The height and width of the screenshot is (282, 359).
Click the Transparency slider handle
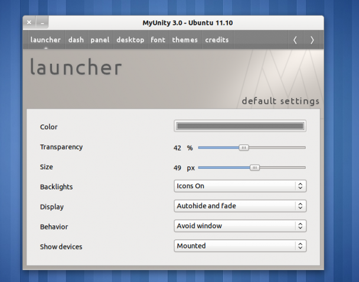click(x=244, y=147)
